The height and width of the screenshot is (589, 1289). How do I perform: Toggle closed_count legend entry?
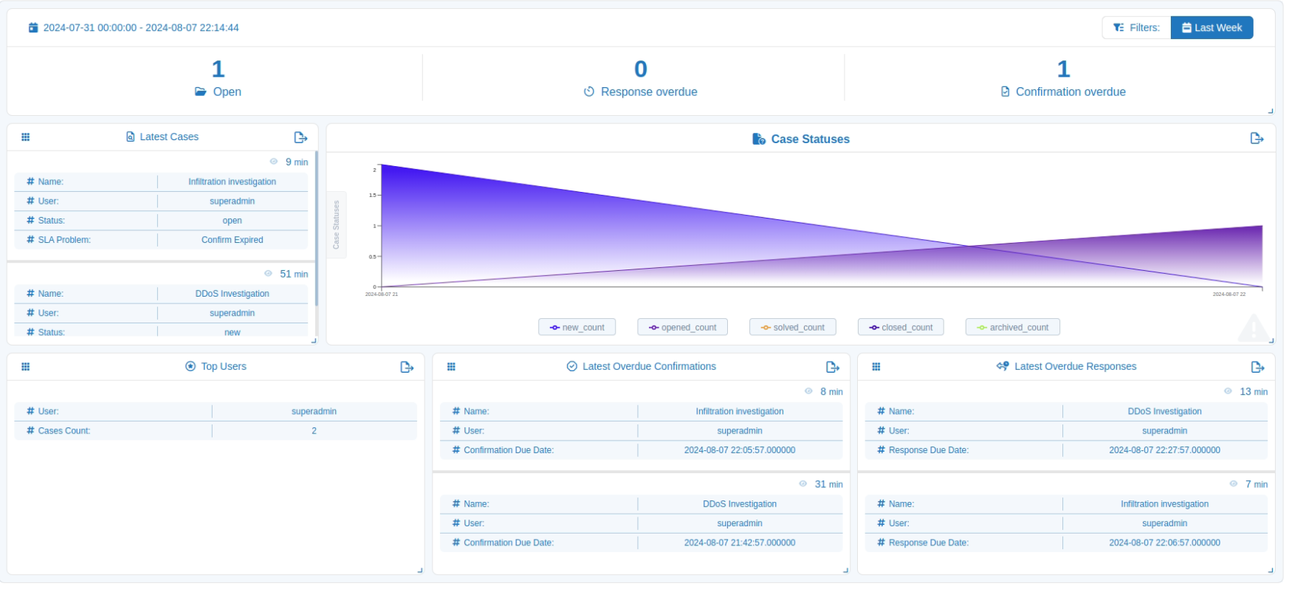coord(900,328)
